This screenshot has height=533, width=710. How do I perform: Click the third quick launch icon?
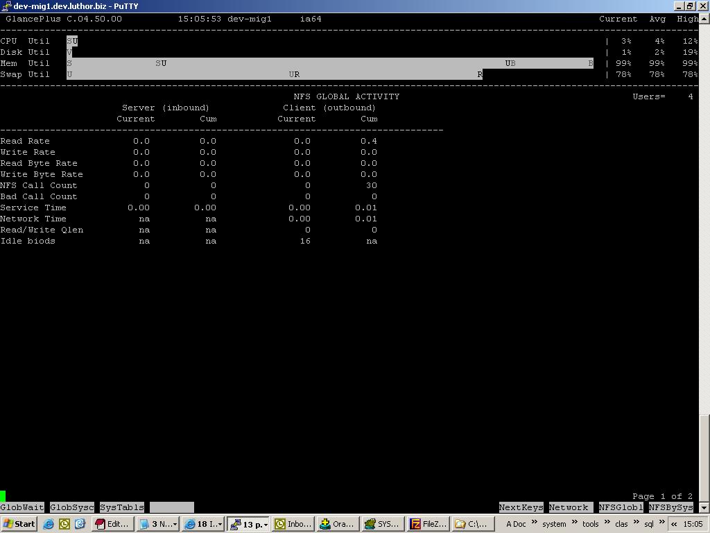pyautogui.click(x=80, y=524)
